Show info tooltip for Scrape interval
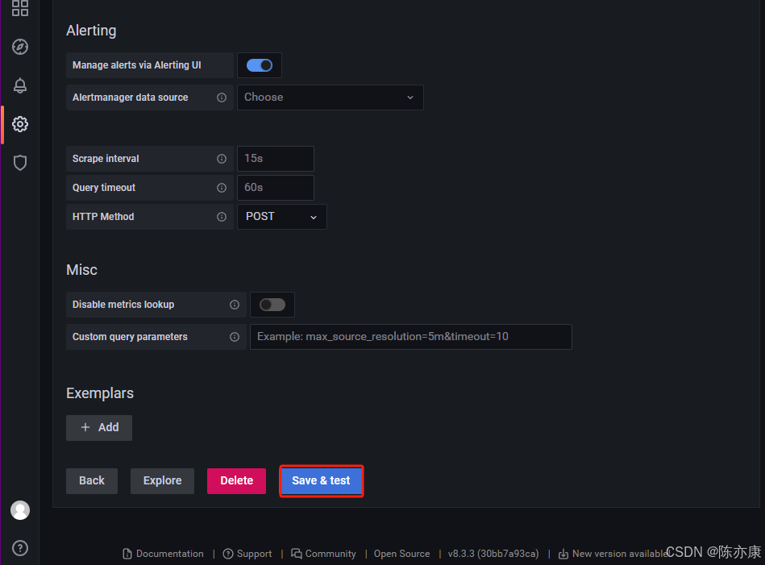This screenshot has height=565, width=765. pyautogui.click(x=222, y=159)
